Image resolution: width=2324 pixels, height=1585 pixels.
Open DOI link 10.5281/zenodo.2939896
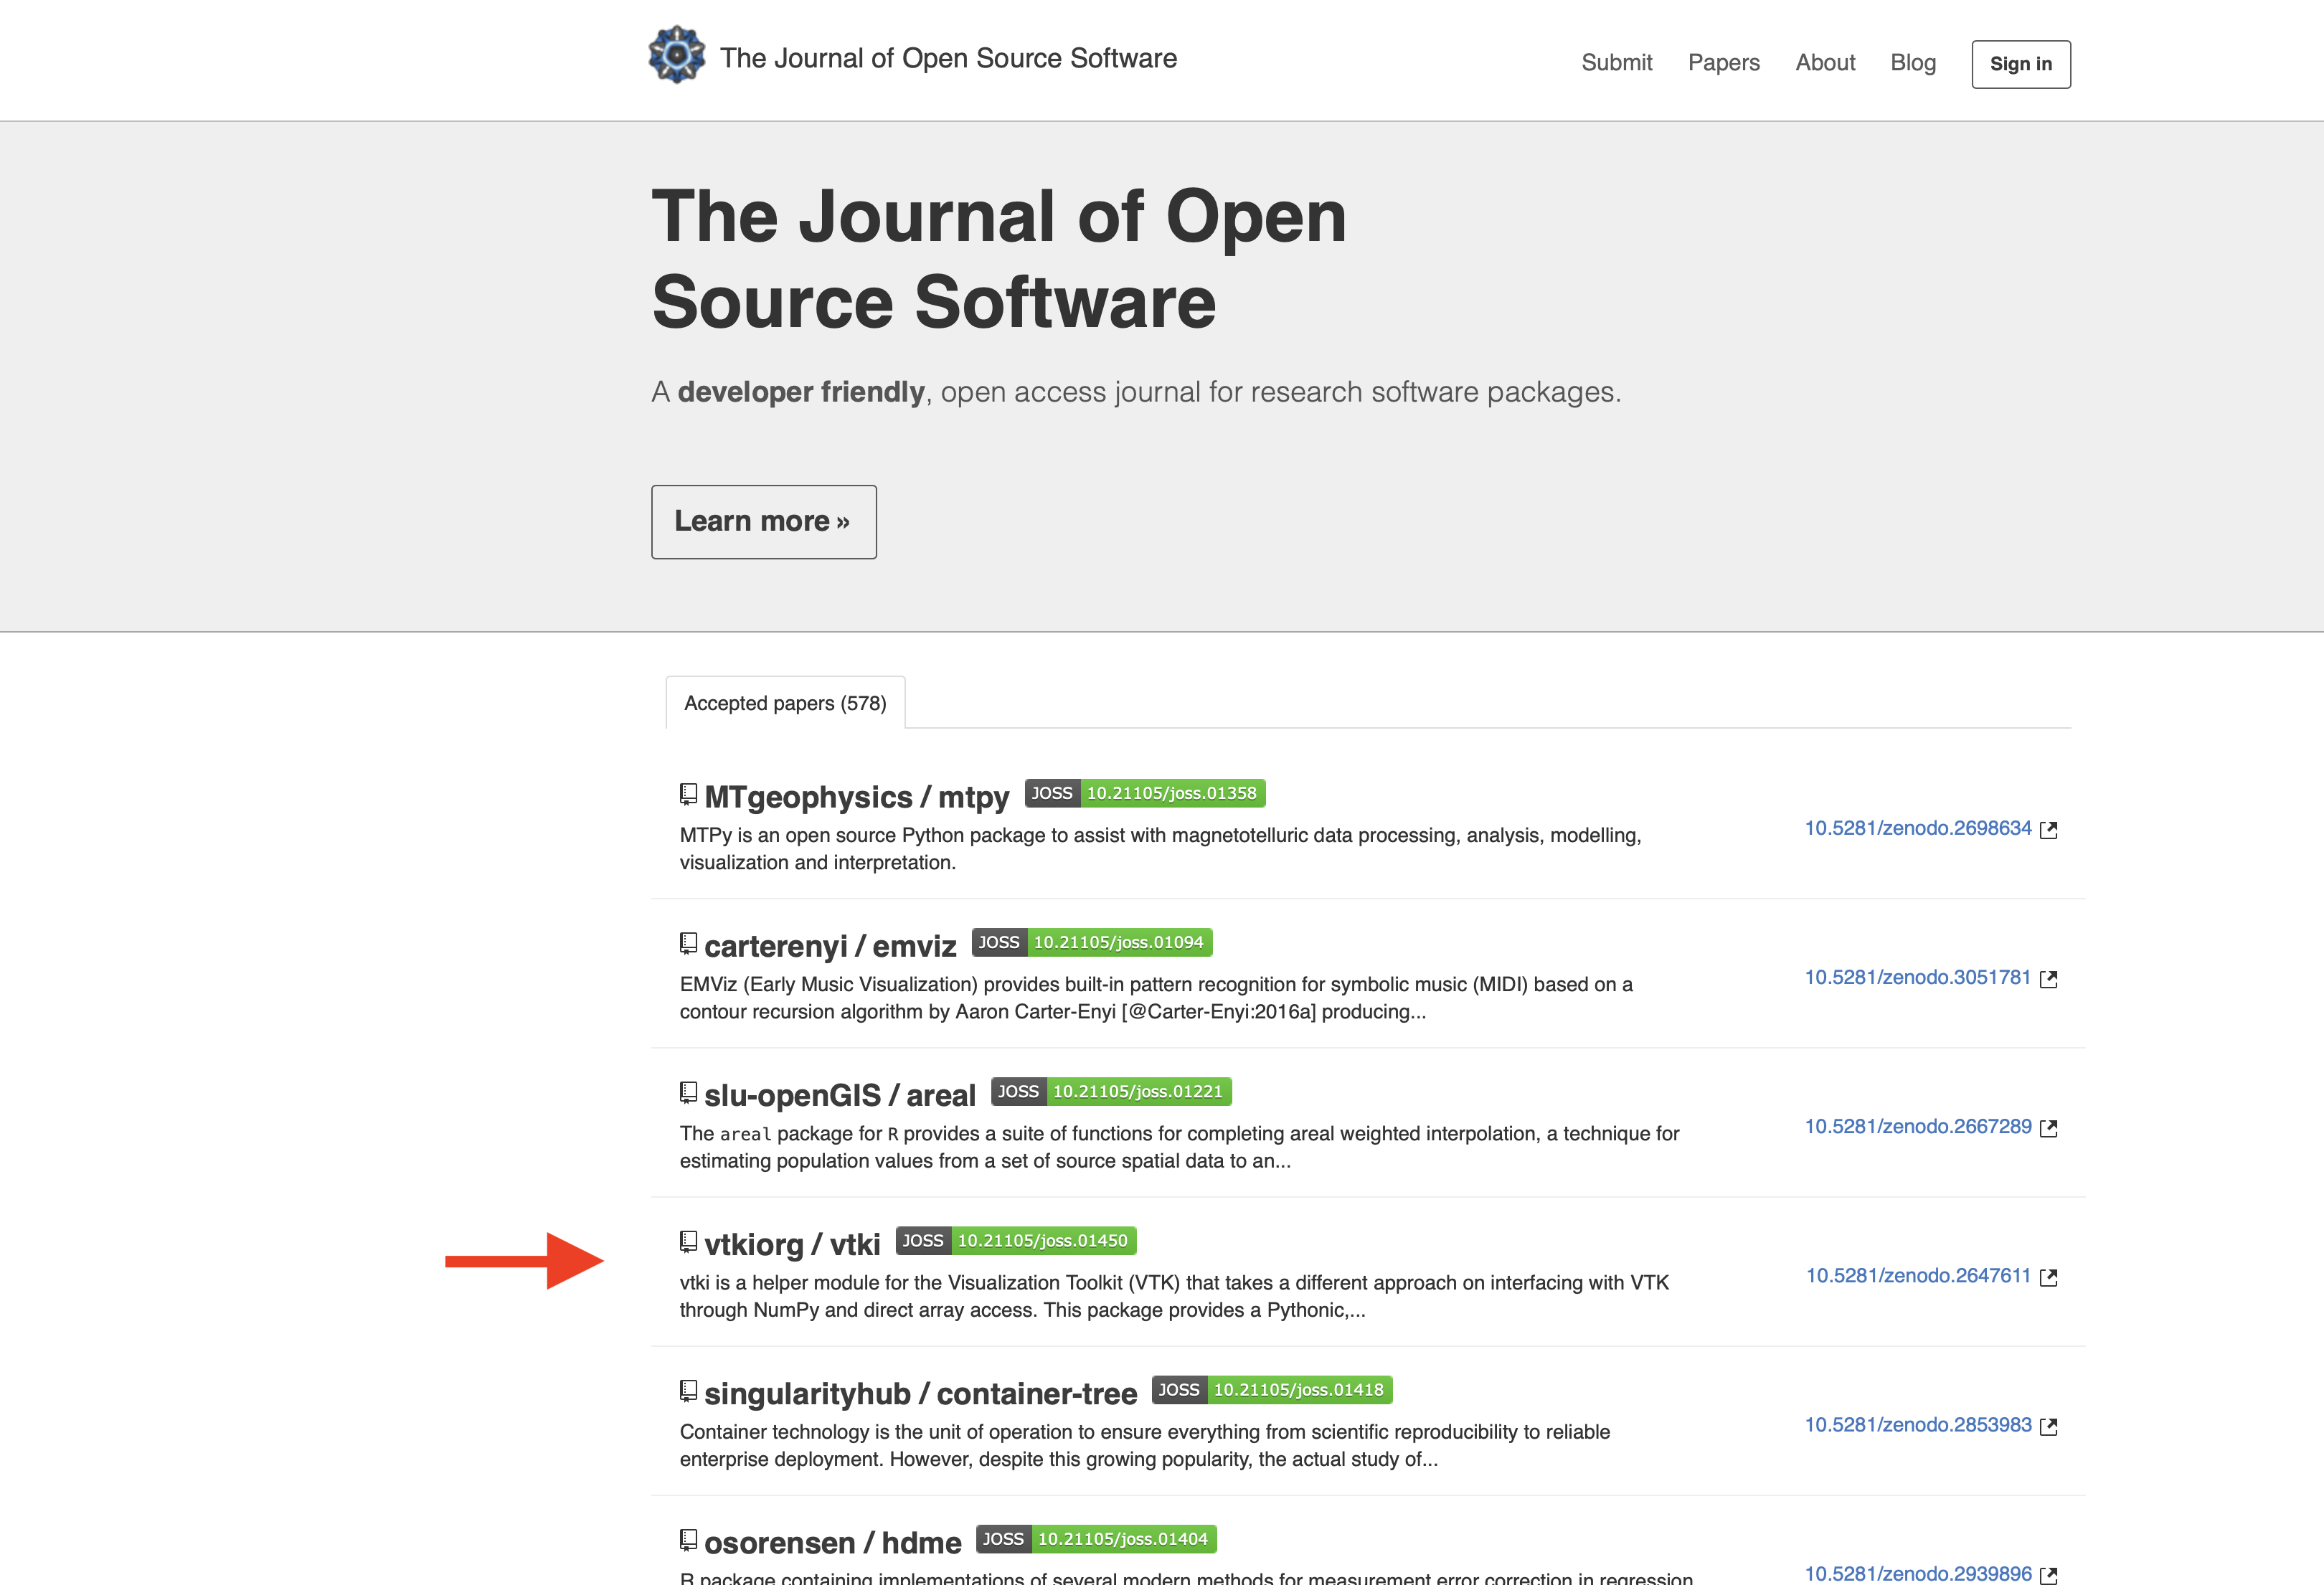(1917, 1574)
